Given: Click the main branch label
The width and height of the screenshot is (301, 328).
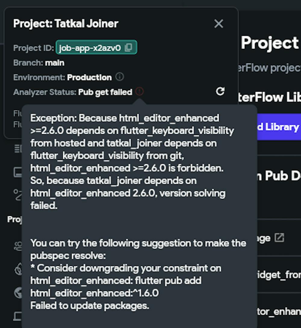Looking at the screenshot, I should [x=54, y=63].
